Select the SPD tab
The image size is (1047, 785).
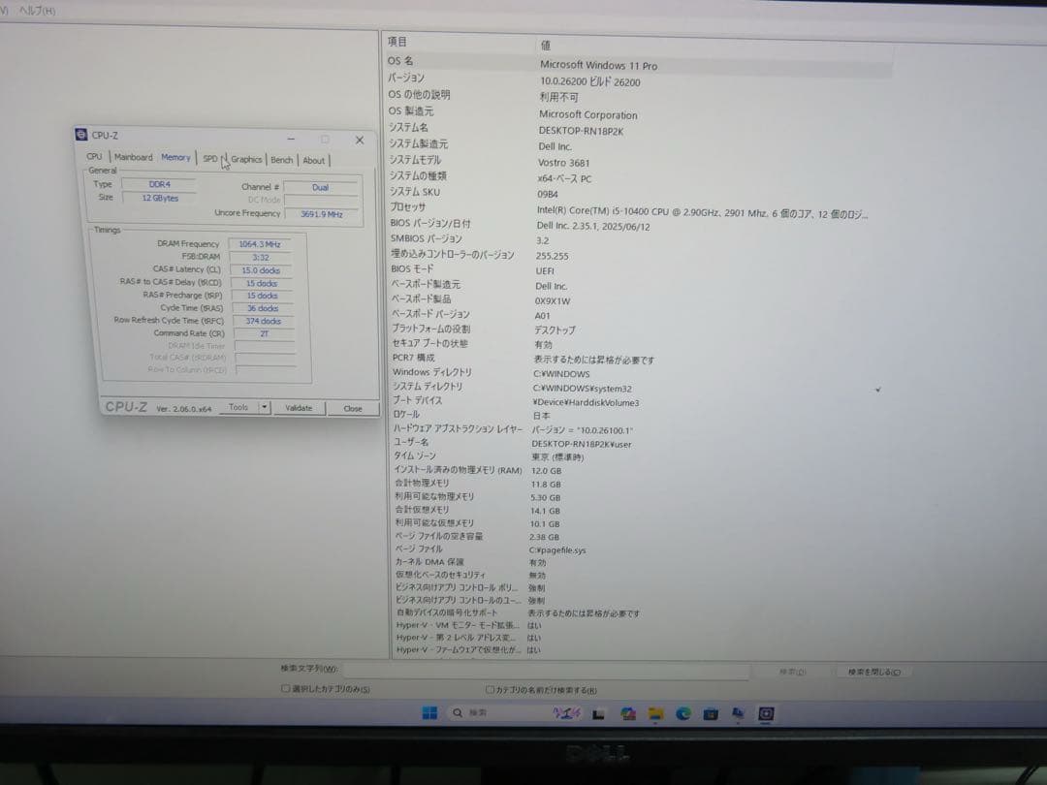tap(209, 157)
